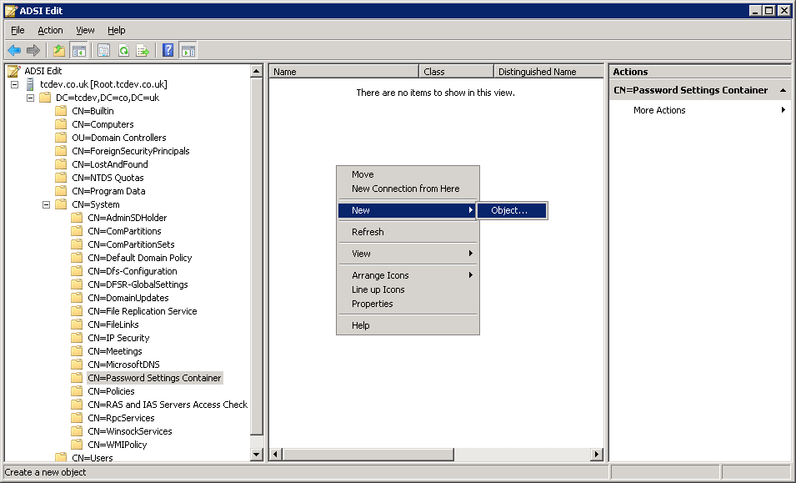Click the Up One Level folder icon
The image size is (796, 483).
pos(59,50)
